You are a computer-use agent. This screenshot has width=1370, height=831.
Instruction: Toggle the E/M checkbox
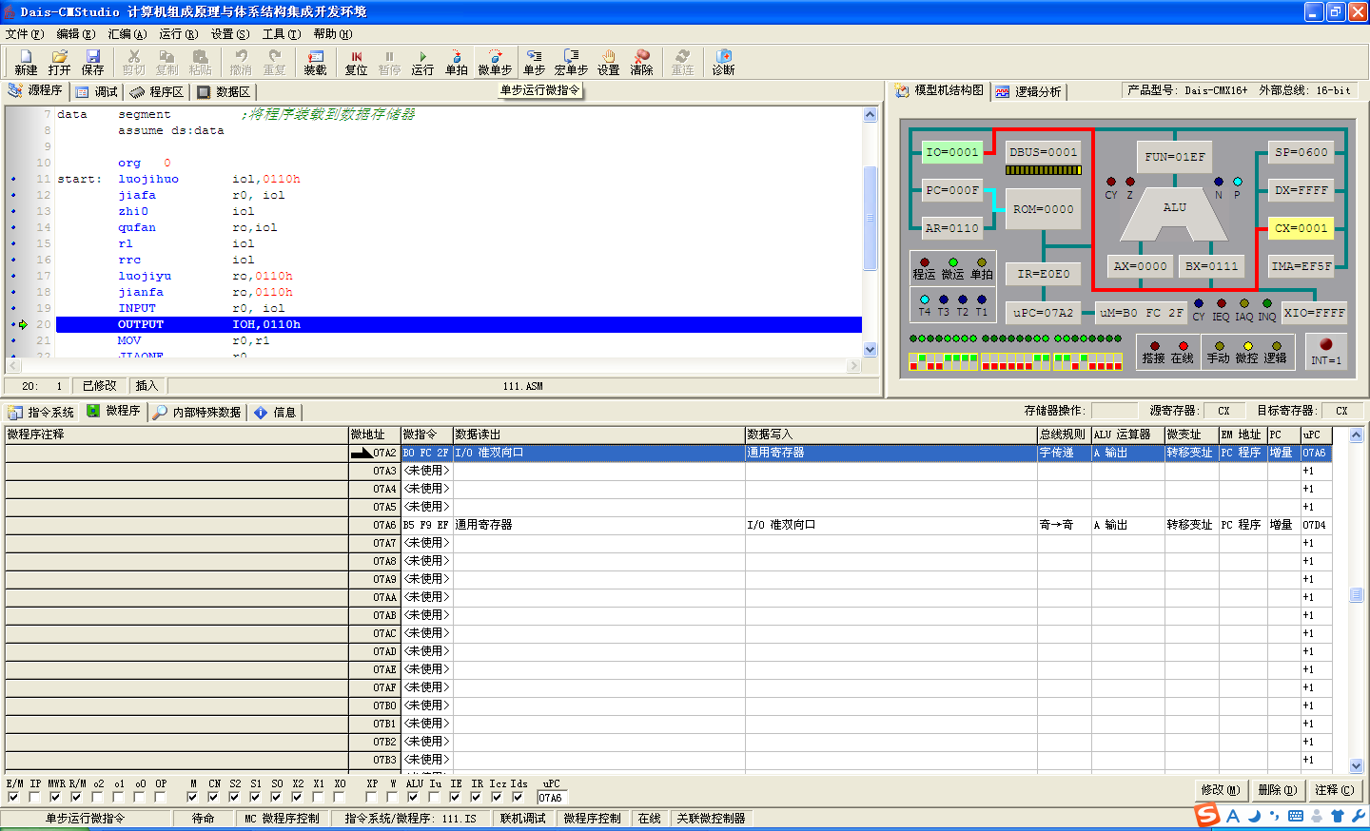(x=13, y=798)
